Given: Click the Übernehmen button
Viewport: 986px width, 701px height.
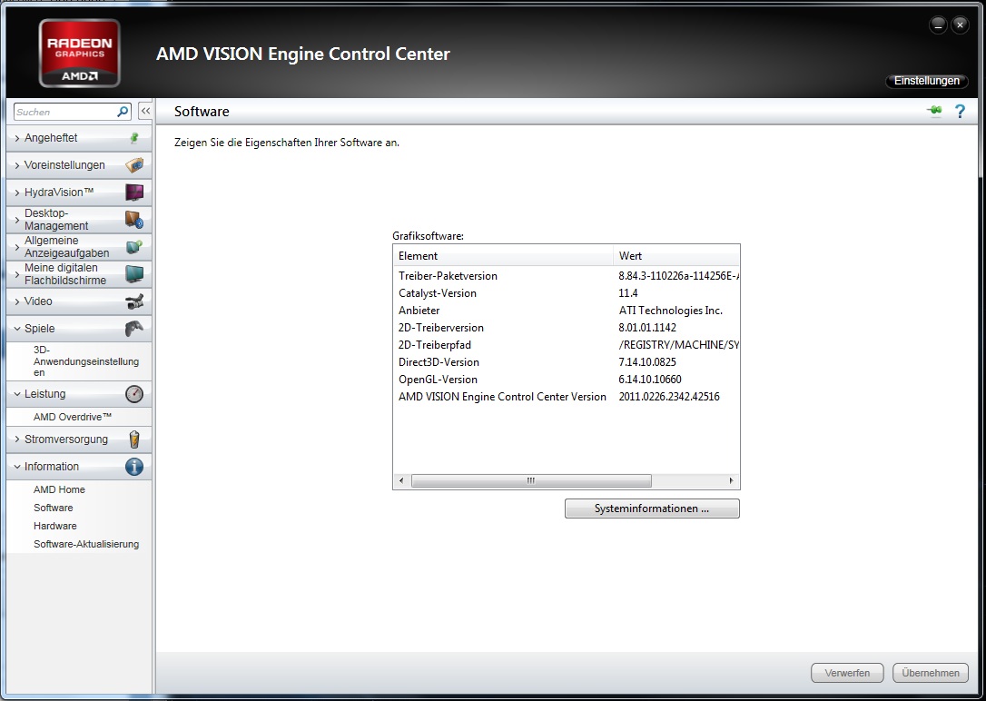Looking at the screenshot, I should 931,673.
